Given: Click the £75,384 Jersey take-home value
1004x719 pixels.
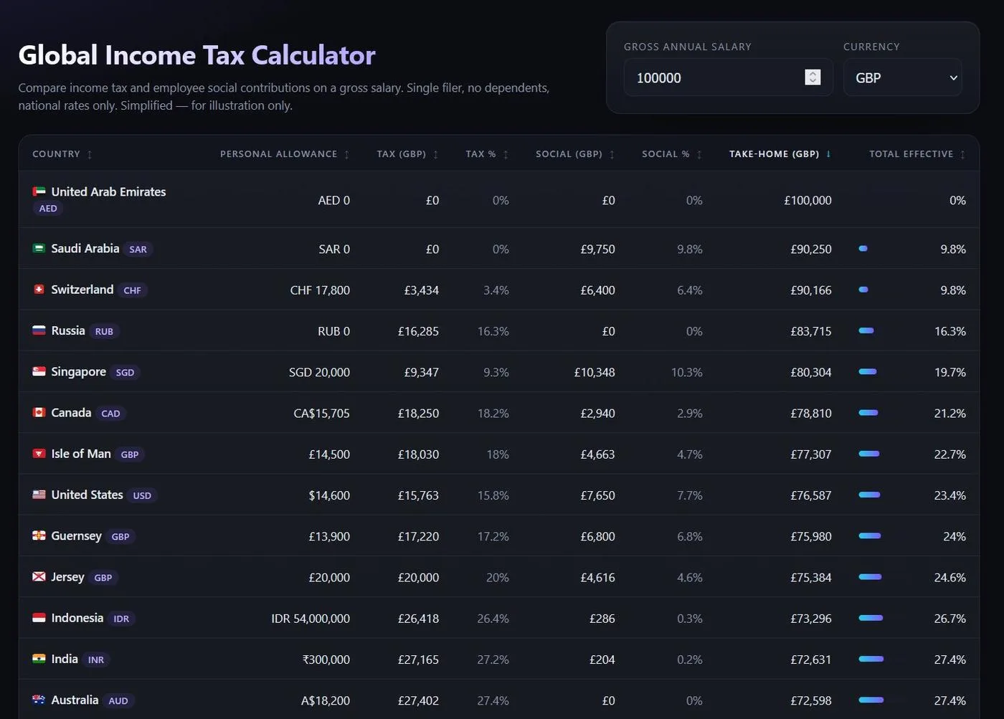Looking at the screenshot, I should pyautogui.click(x=811, y=578).
